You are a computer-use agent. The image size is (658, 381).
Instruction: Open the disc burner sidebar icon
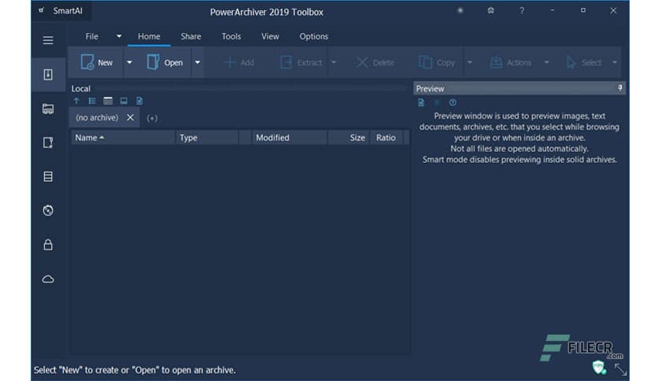(x=48, y=210)
